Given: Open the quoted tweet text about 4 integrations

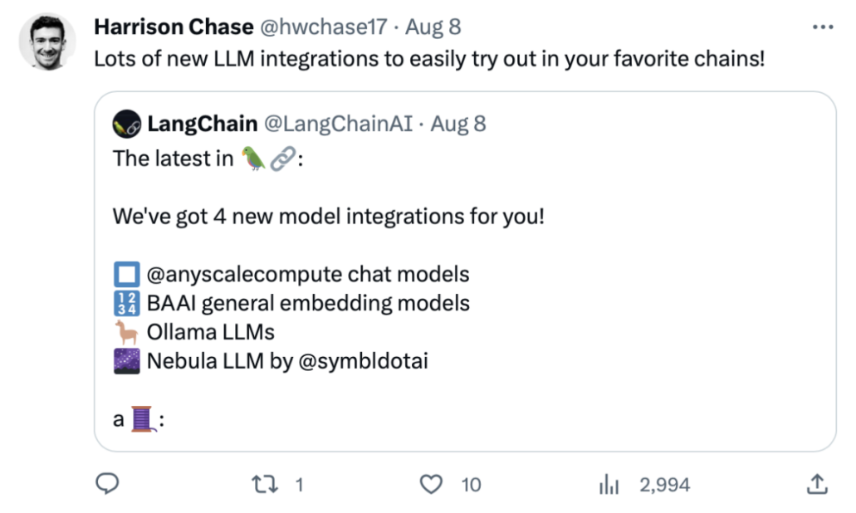Looking at the screenshot, I should coord(329,217).
